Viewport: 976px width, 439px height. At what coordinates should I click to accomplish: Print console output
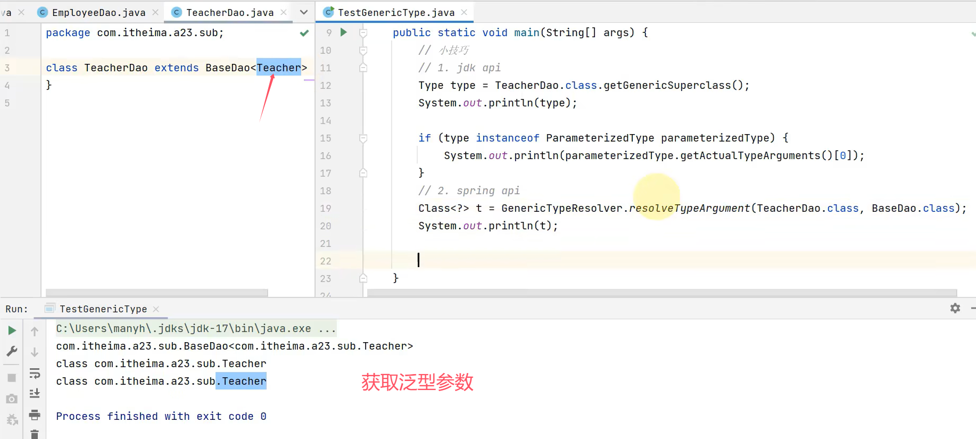[x=35, y=415]
